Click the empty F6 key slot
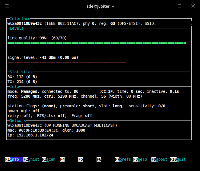Image resolution: width=200 pixels, height=171 pixels. (99, 159)
